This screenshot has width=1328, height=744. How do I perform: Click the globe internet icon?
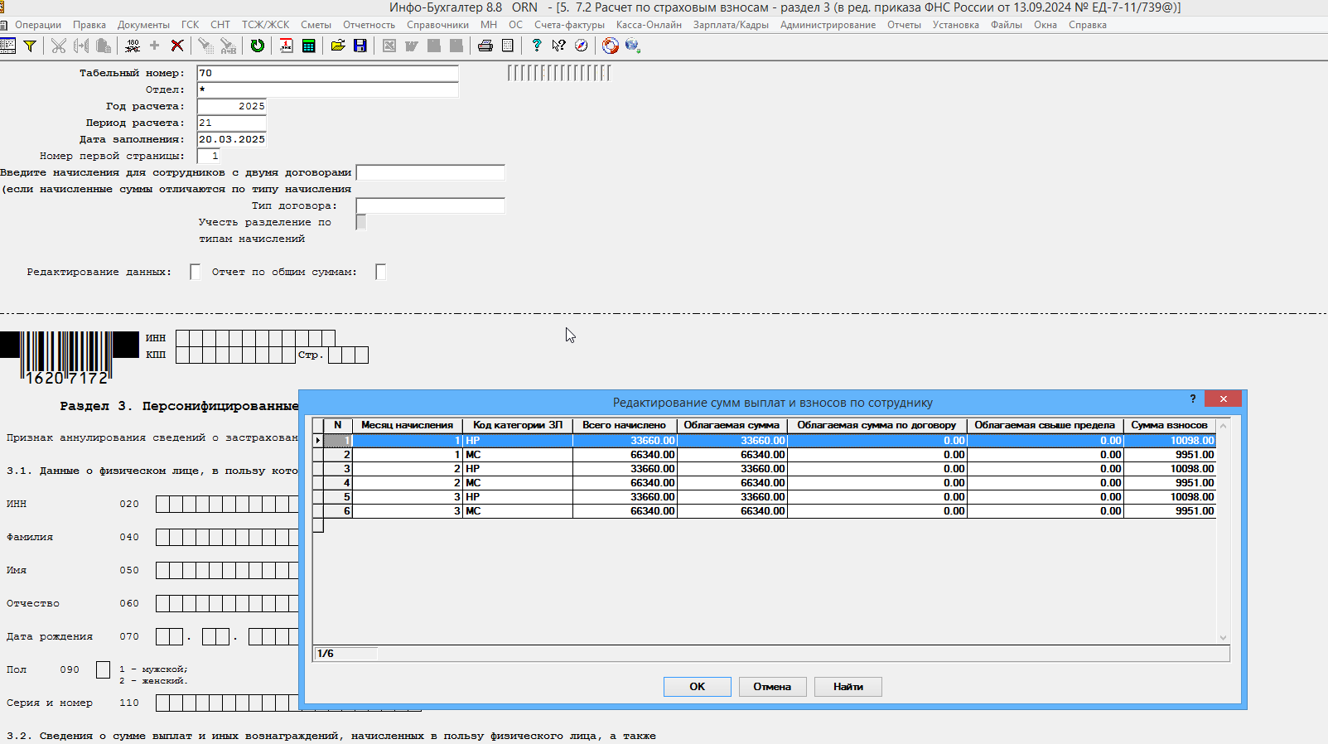(633, 46)
